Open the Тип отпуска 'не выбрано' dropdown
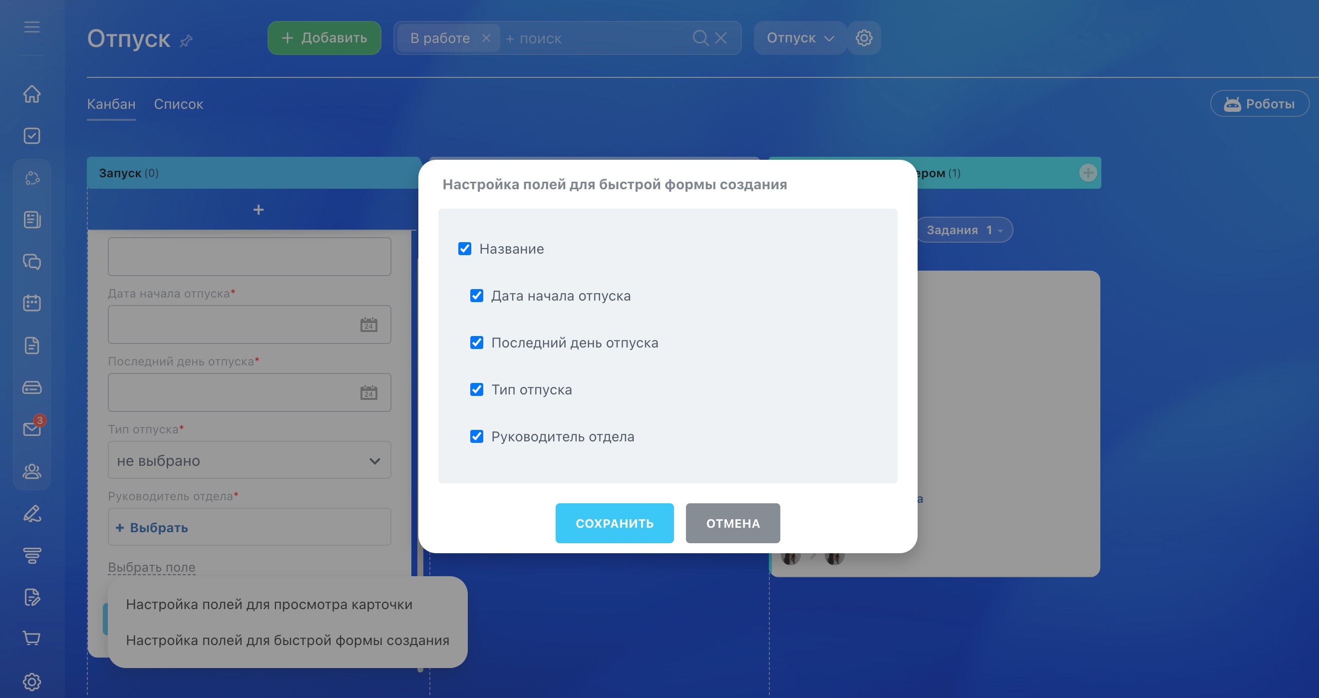1319x698 pixels. tap(249, 460)
